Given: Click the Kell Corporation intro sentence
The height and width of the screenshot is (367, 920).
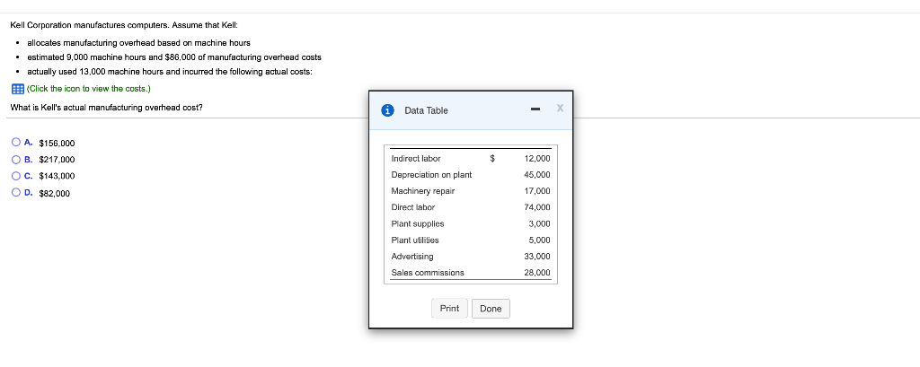Looking at the screenshot, I should tap(124, 25).
